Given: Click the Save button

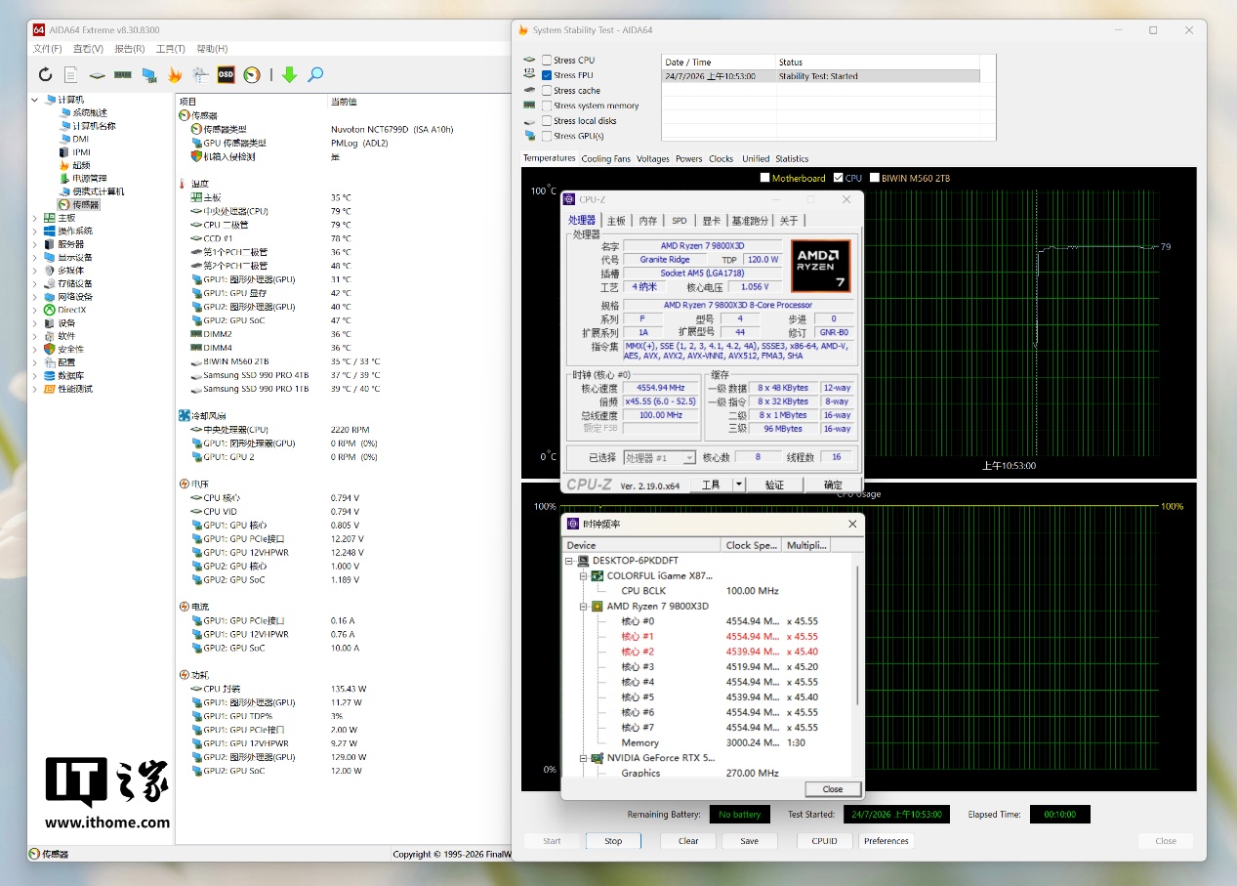Looking at the screenshot, I should (749, 841).
